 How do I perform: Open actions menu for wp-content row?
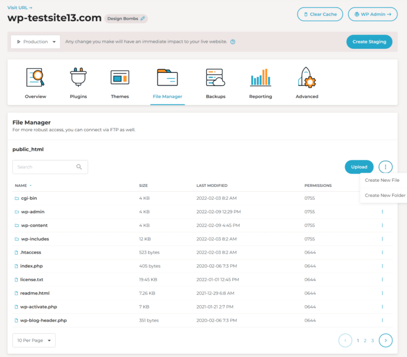[382, 225]
